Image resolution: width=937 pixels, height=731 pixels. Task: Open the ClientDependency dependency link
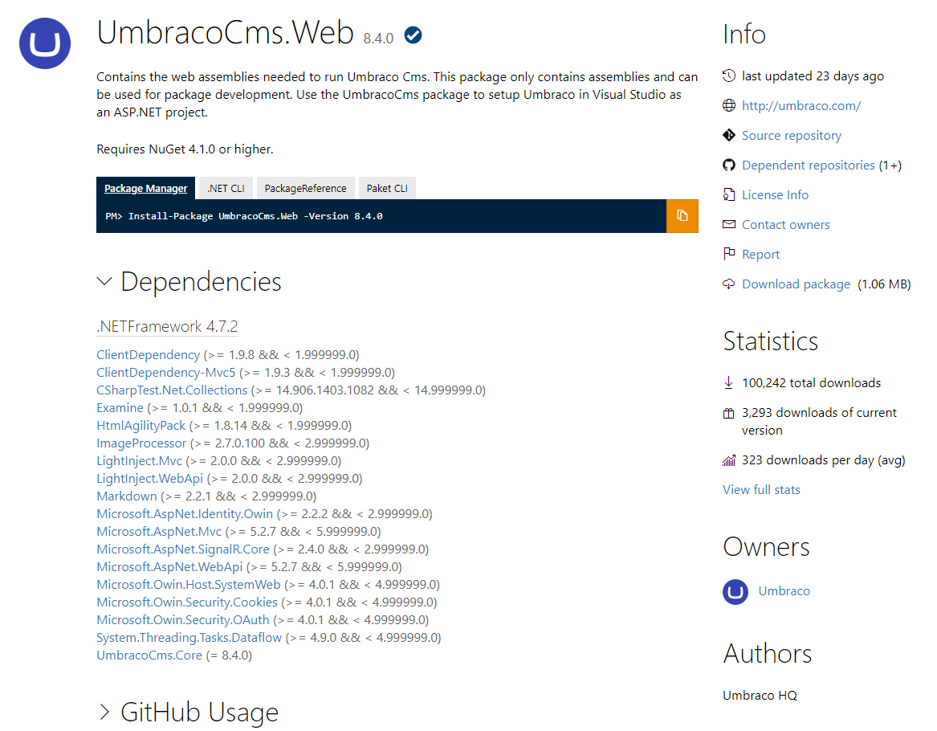(x=149, y=355)
